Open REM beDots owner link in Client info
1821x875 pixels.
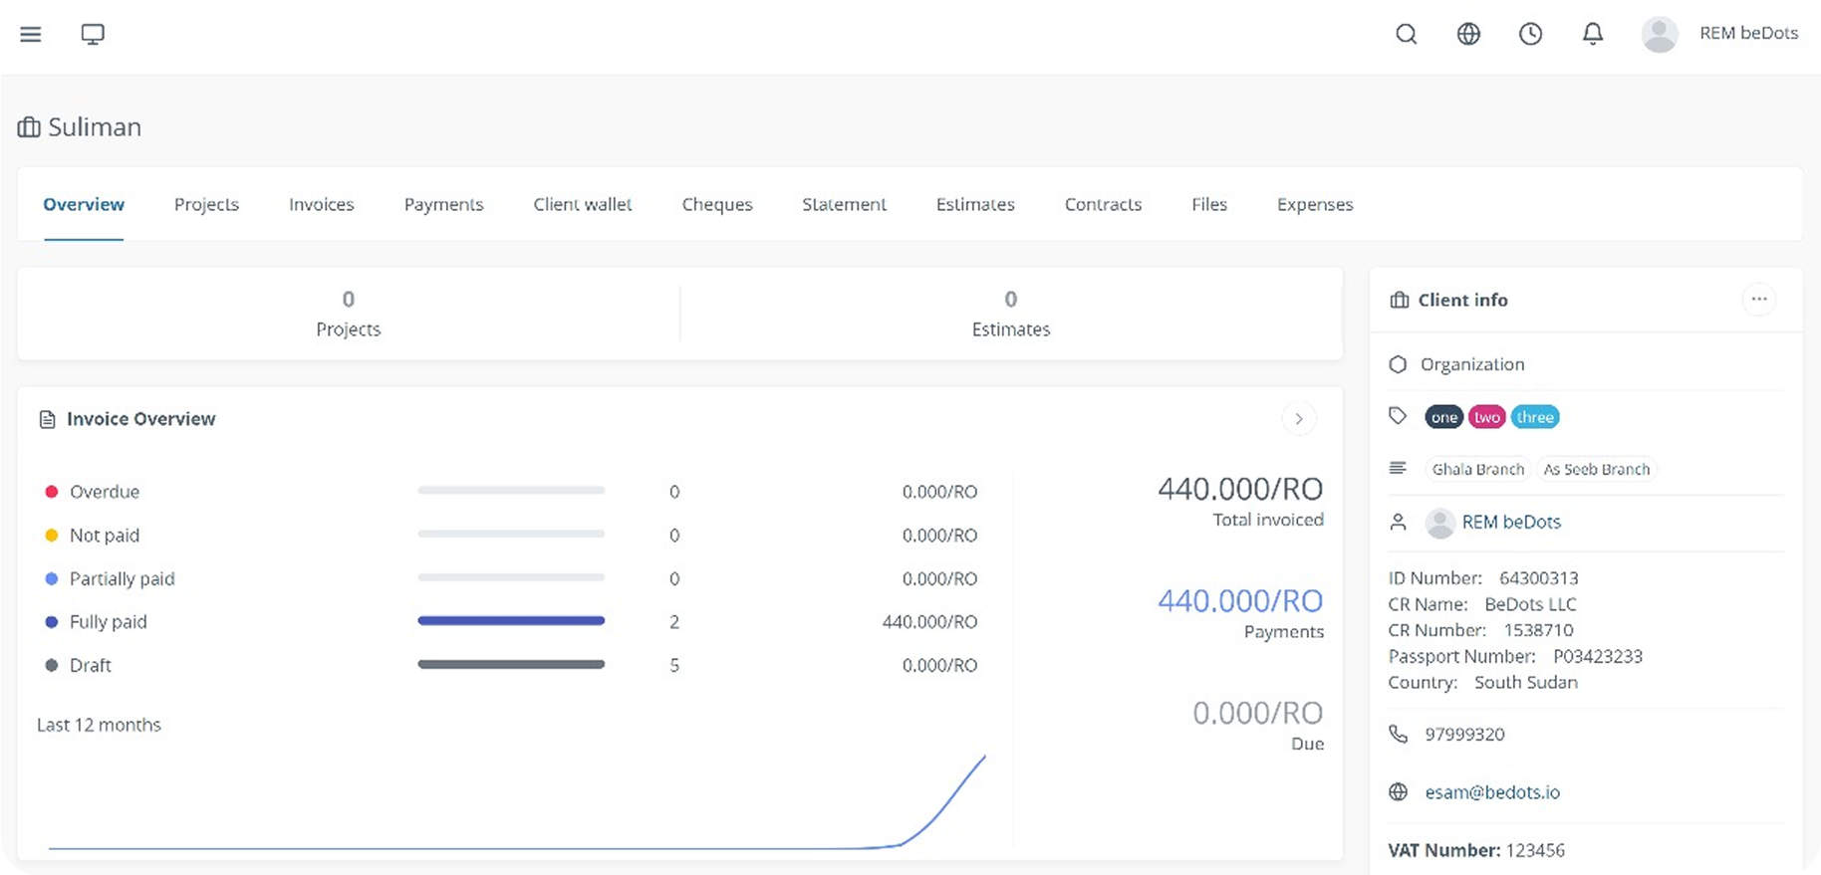pos(1510,522)
